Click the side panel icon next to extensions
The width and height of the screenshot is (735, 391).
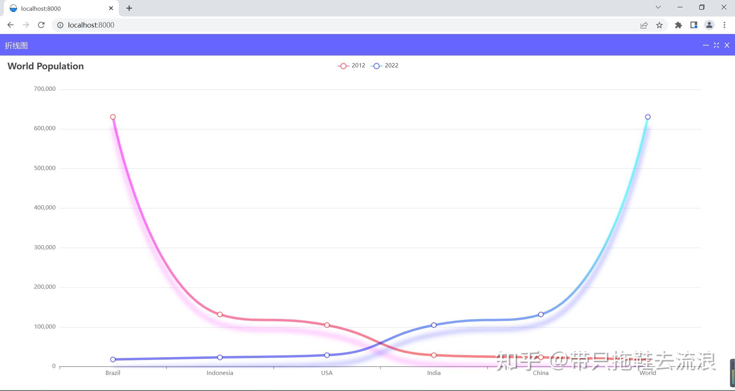pyautogui.click(x=694, y=25)
